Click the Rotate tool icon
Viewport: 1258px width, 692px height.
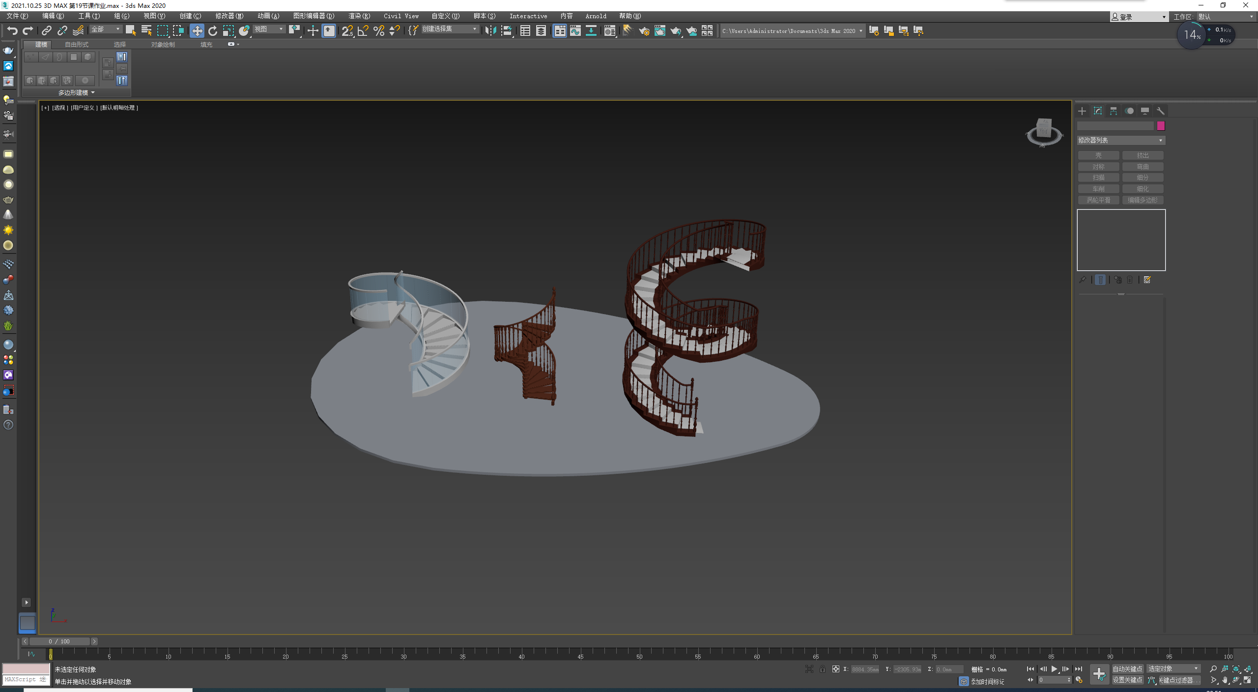212,31
